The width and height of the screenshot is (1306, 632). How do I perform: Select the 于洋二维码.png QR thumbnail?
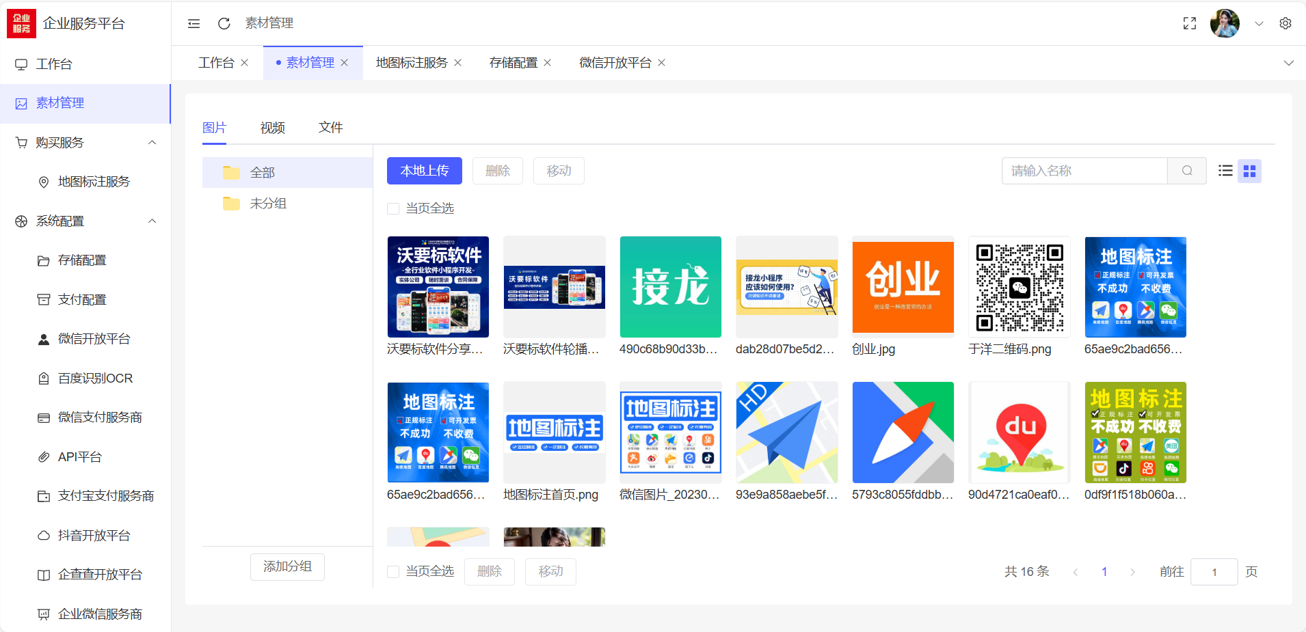tap(1020, 287)
